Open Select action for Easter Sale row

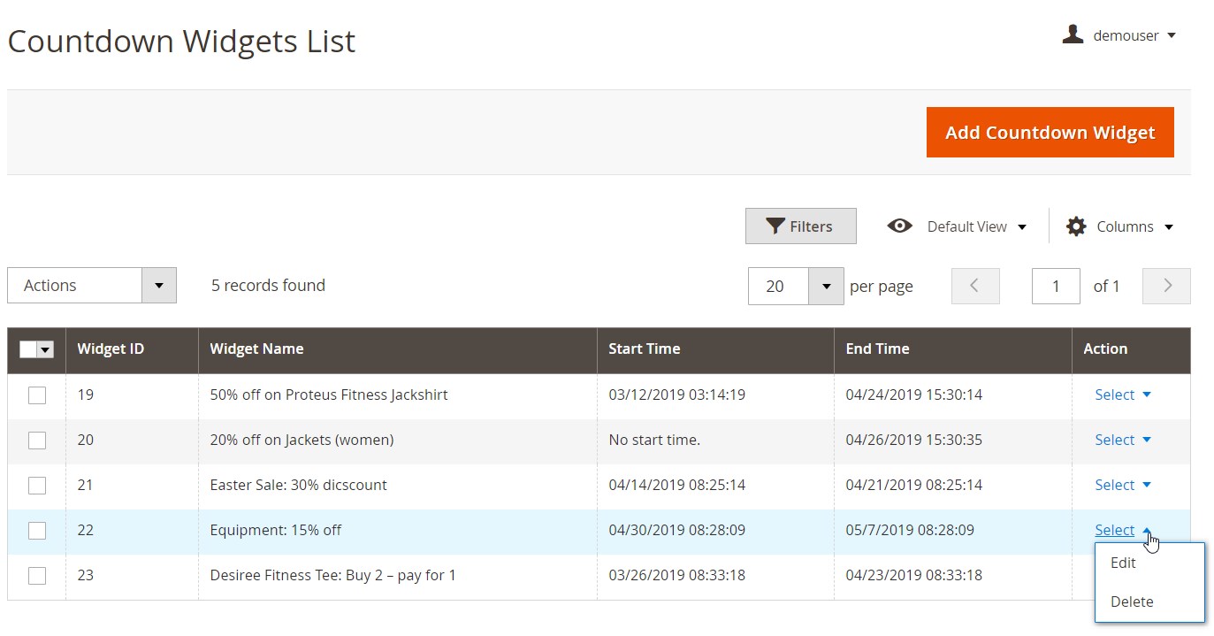[1123, 485]
